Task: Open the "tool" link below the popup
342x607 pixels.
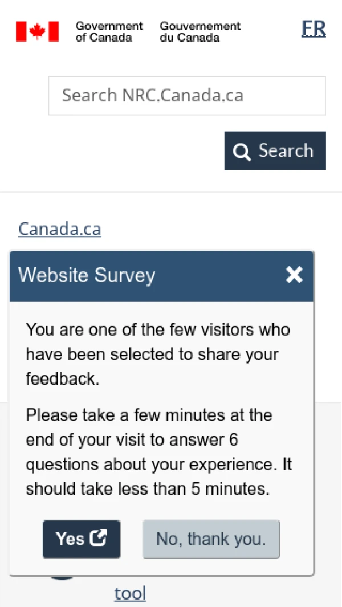Action: click(130, 593)
